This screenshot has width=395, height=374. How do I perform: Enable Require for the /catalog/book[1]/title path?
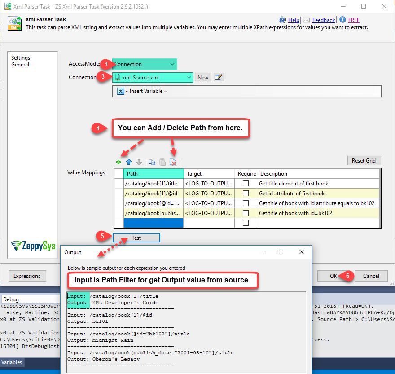(246, 183)
